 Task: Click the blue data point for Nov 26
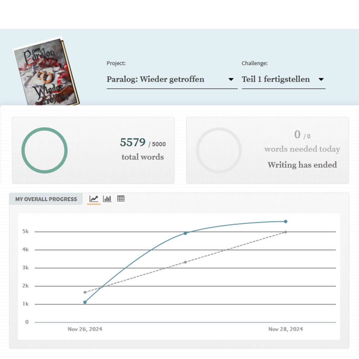pos(85,302)
